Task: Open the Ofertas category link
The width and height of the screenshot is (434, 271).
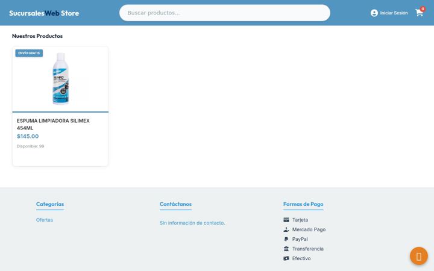Action: coord(44,220)
